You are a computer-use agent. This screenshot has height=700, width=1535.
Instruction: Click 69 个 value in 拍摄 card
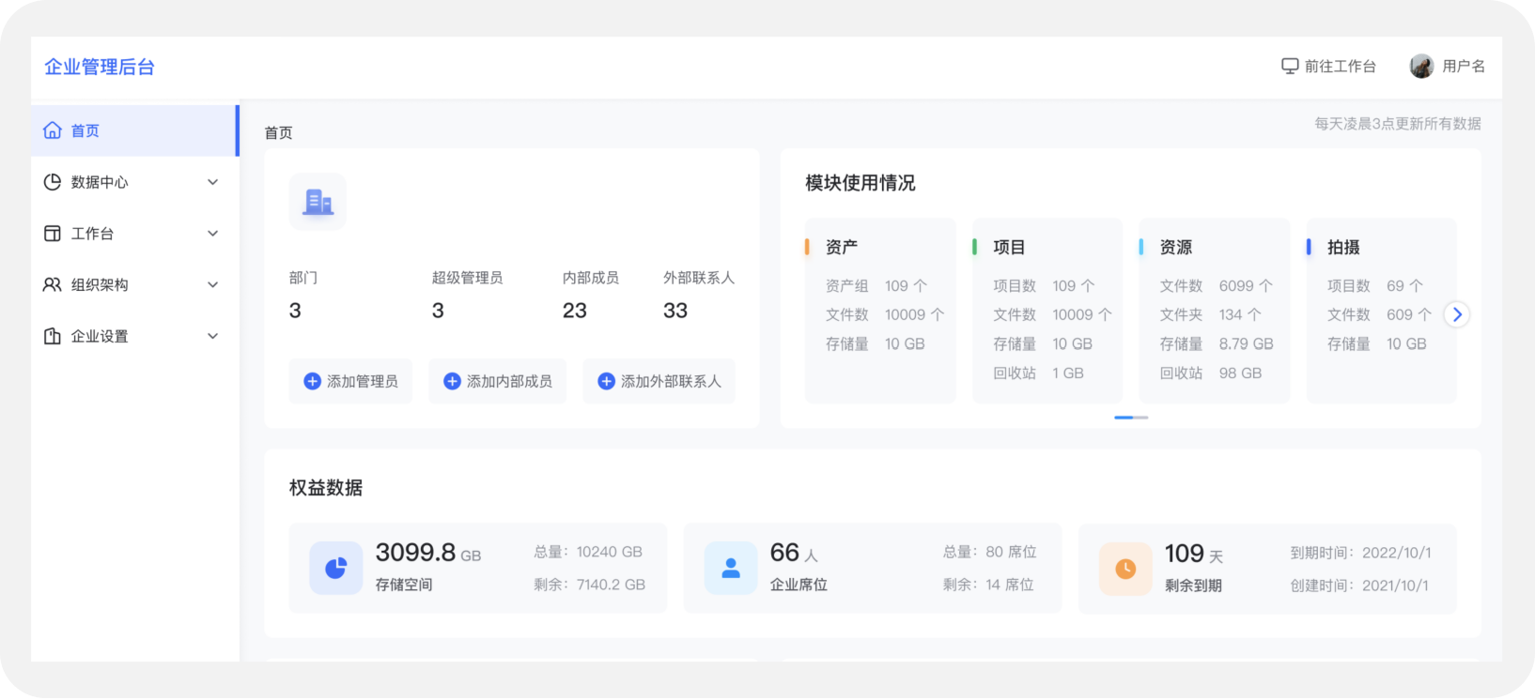click(x=1404, y=286)
